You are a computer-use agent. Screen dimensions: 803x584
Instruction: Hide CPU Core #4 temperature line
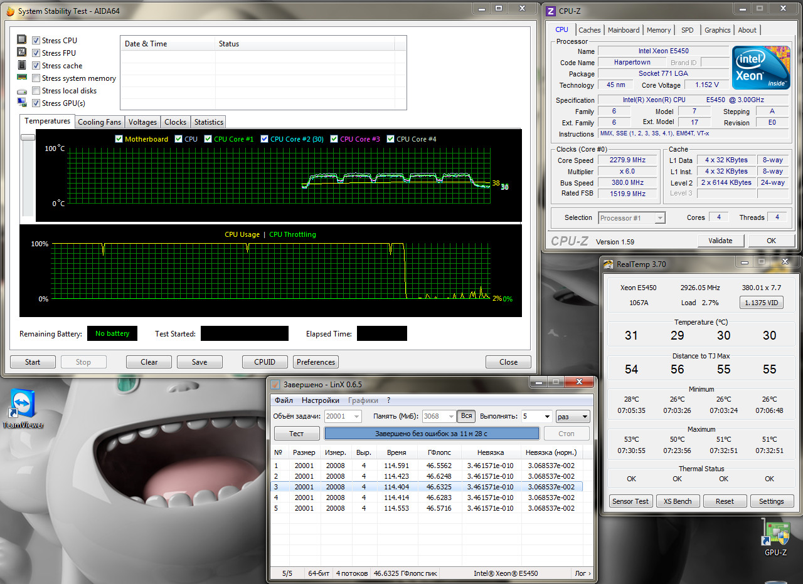pos(391,139)
